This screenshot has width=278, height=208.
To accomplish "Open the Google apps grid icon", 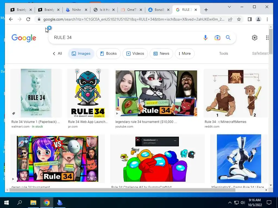I will pos(267,37).
